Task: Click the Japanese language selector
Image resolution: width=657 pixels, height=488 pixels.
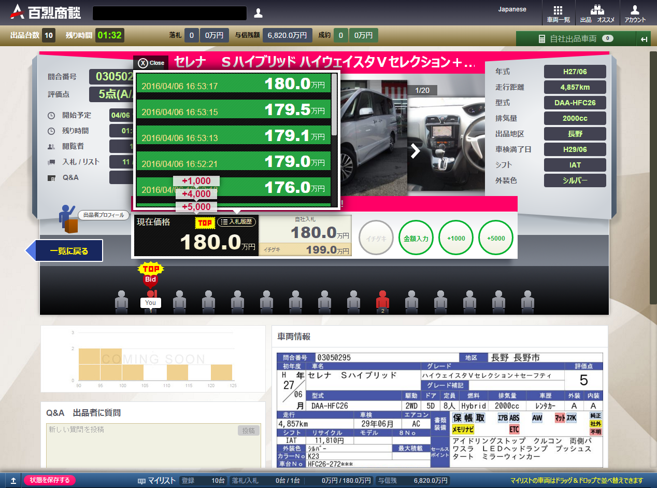Action: (512, 9)
